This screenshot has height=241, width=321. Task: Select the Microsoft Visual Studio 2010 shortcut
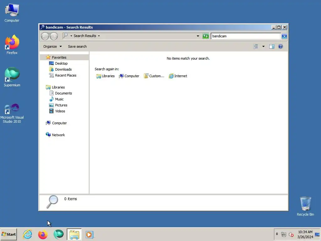[12, 113]
